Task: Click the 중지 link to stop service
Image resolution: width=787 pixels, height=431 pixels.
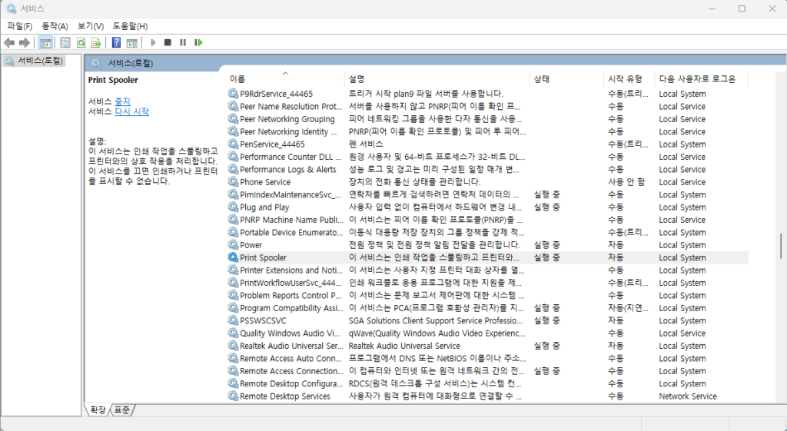Action: point(122,101)
